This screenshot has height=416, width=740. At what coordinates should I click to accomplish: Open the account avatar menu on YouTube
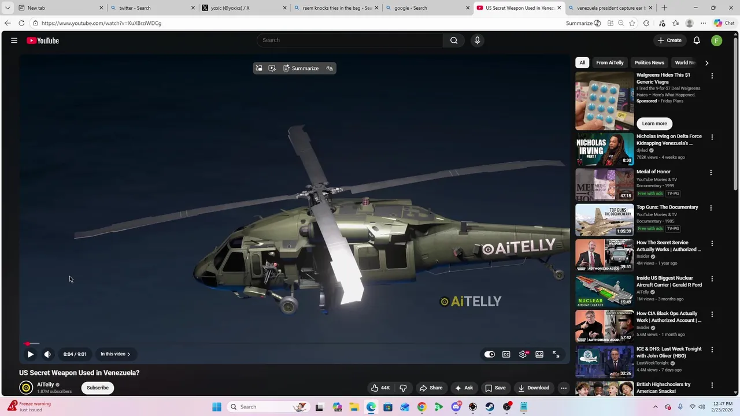point(716,40)
